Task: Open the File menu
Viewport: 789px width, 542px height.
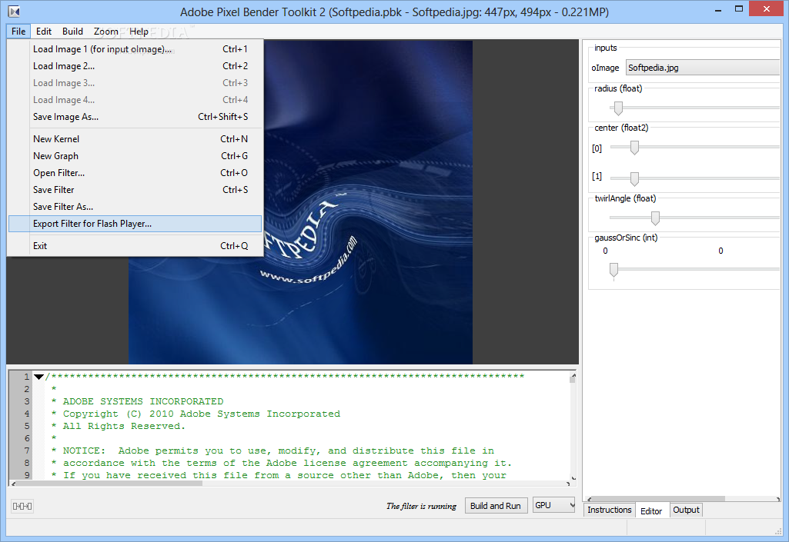Action: (18, 32)
